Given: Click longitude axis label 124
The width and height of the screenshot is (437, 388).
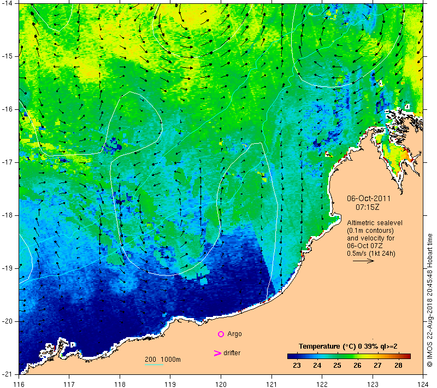Looking at the screenshot, I should [423, 384].
